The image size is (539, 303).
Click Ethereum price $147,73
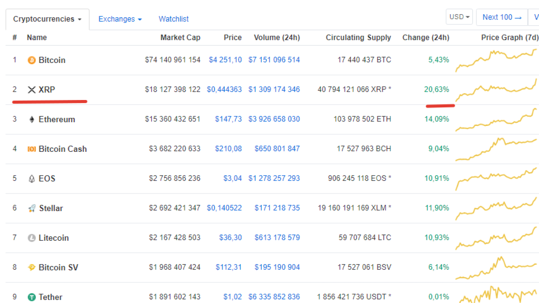pos(228,119)
